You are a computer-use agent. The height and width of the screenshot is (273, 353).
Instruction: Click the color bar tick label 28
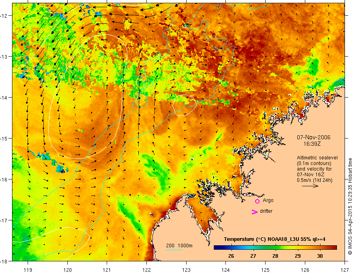(x=275, y=256)
